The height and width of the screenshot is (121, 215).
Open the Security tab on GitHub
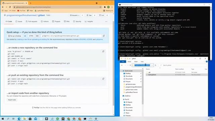(77, 22)
